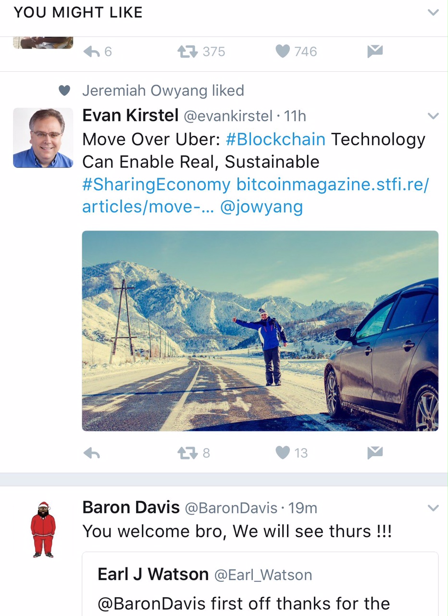
Task: Open Evan Kirstel's profile photo
Action: 43,138
